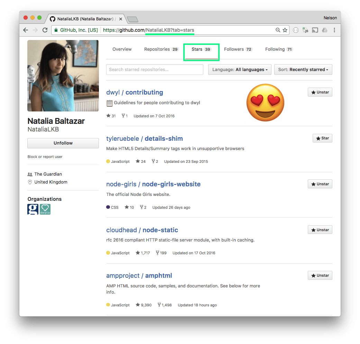Close the NataliaLKB browser tab

coord(121,19)
